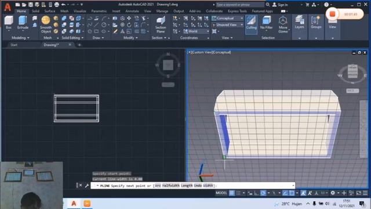The height and width of the screenshot is (209, 371).
Task: Toggle clean screen icon in status bar
Action: coord(359,193)
